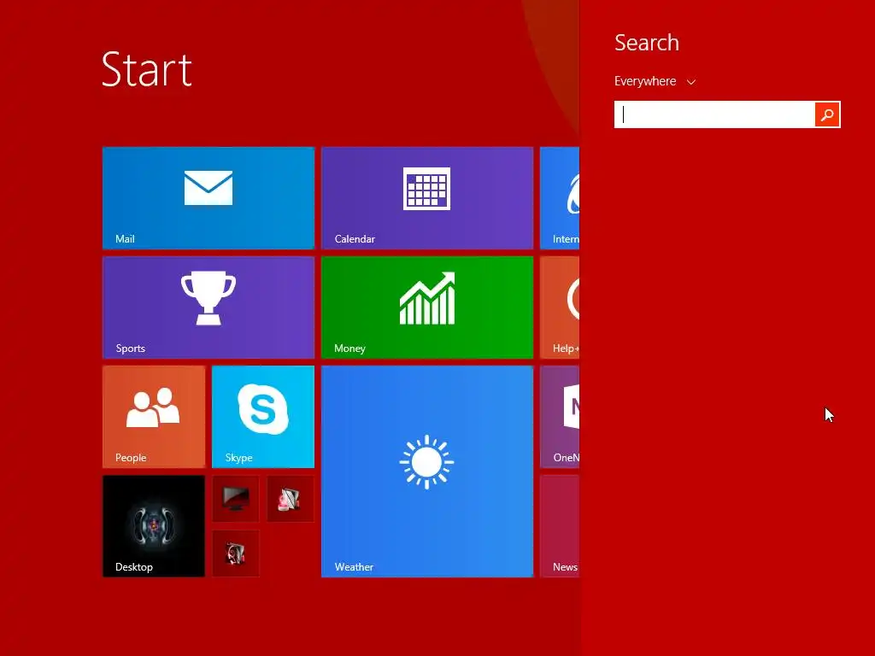Screen dimensions: 875x656
Task: Open the People tile
Action: (x=154, y=416)
